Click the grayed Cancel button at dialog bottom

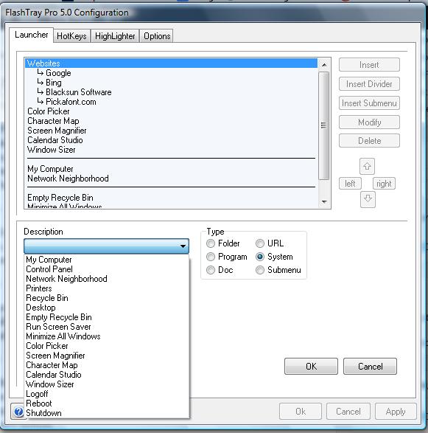pyautogui.click(x=348, y=411)
